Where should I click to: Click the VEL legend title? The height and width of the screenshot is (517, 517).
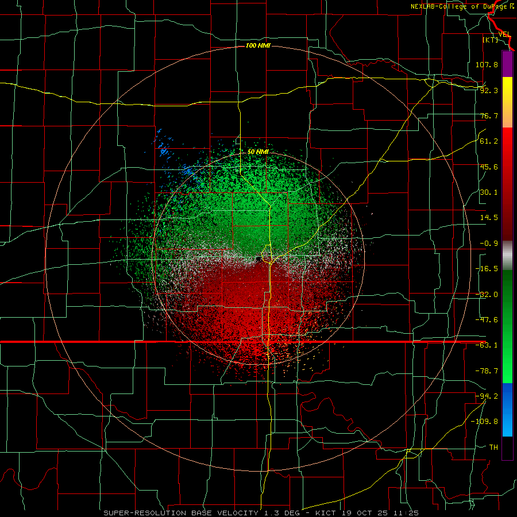coord(504,34)
